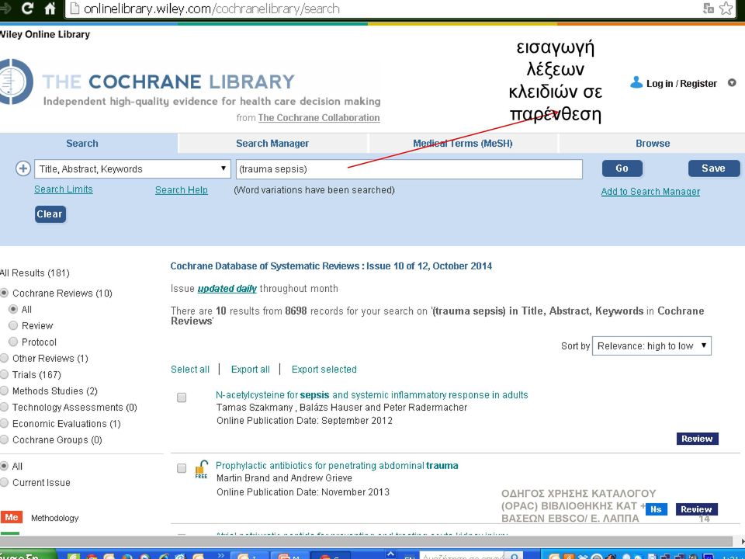The image size is (745, 559).
Task: Check the N-acetylcysteine result checkbox
Action: coord(182,398)
